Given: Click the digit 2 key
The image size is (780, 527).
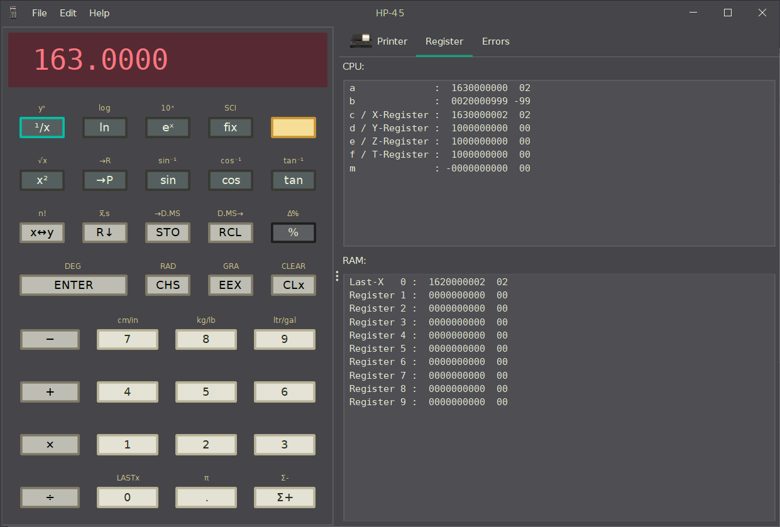Looking at the screenshot, I should pyautogui.click(x=206, y=445).
